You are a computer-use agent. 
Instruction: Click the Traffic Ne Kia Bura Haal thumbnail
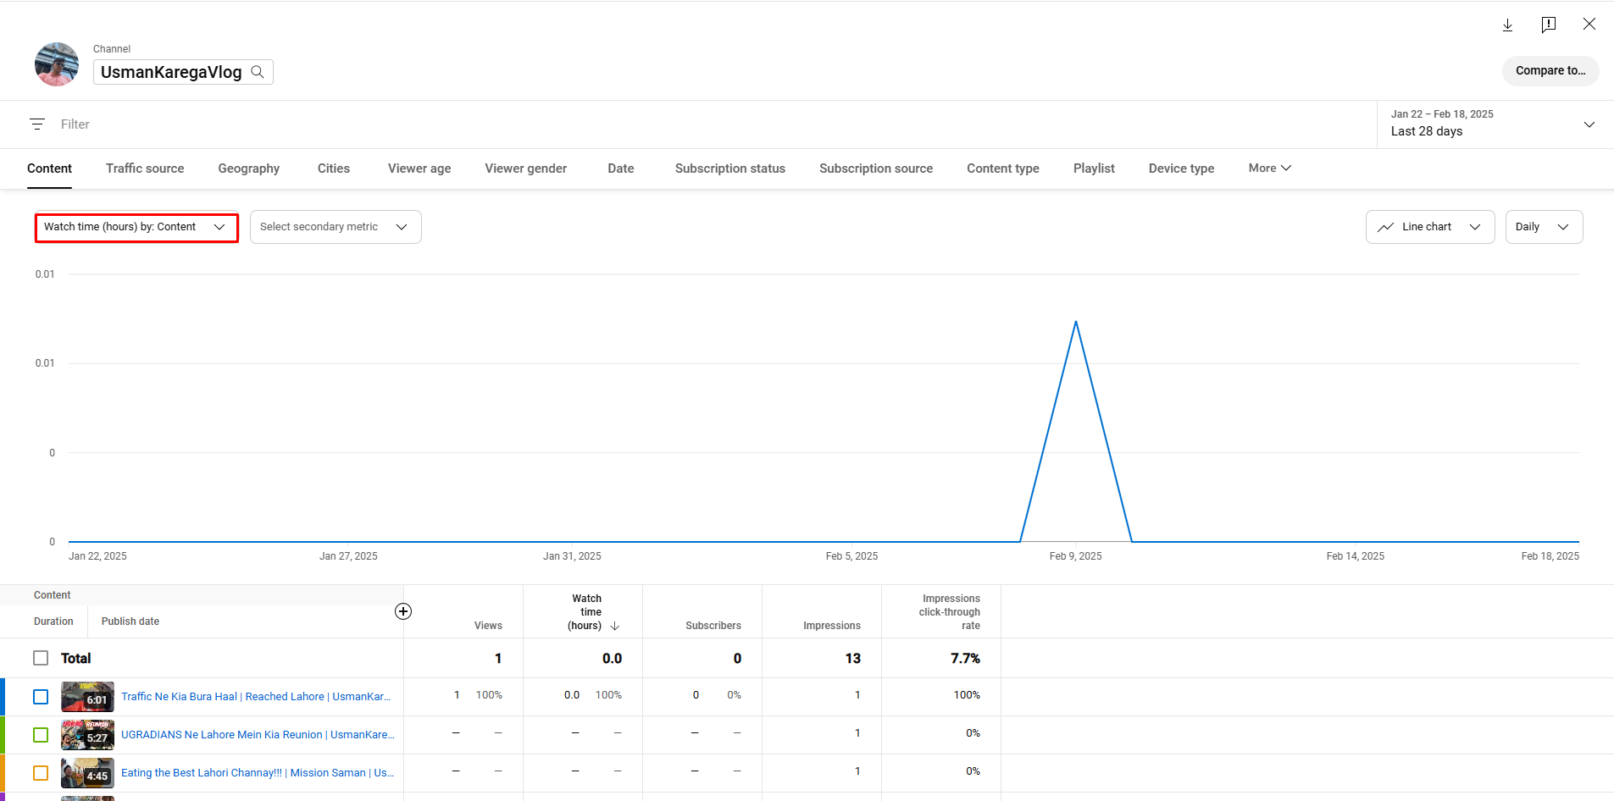[87, 696]
